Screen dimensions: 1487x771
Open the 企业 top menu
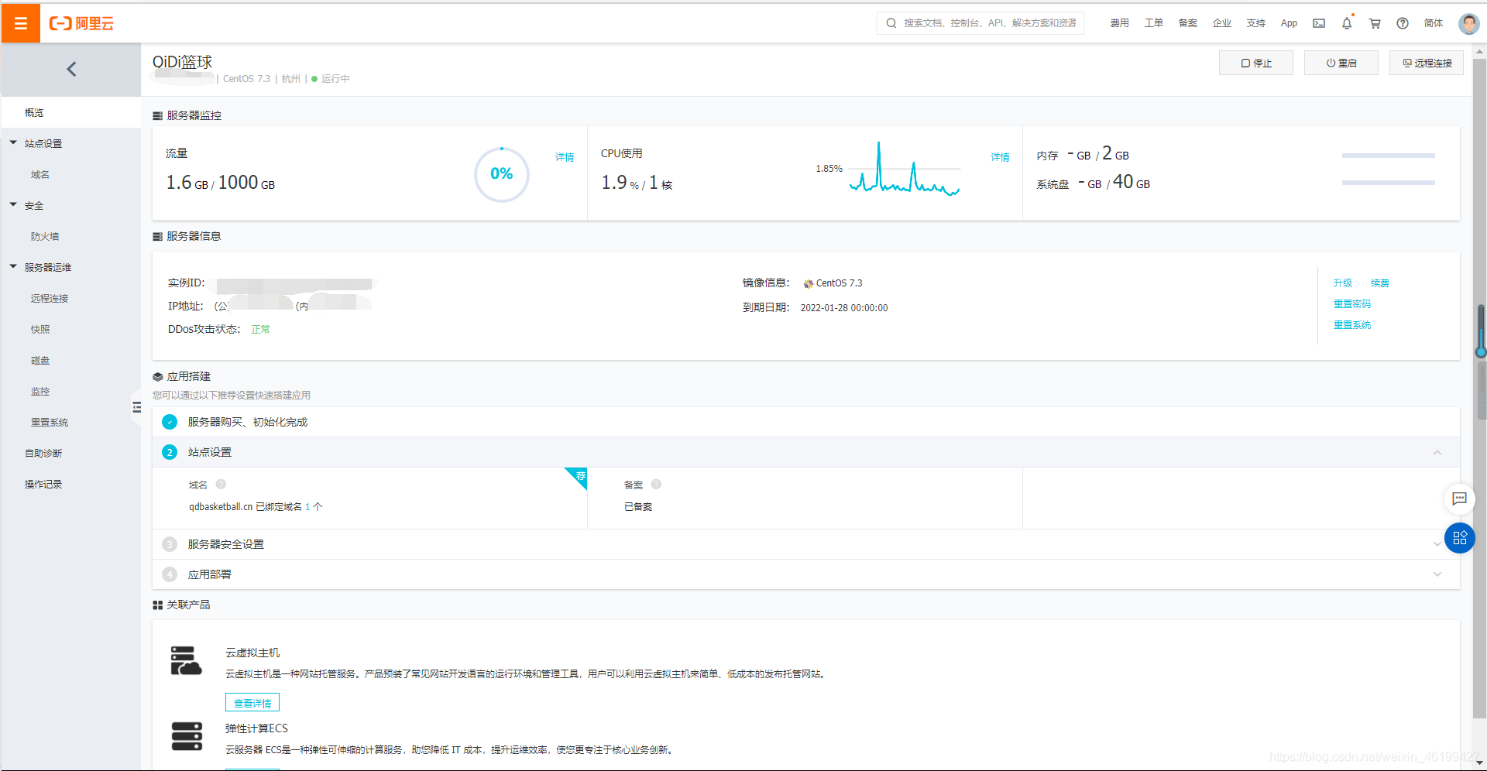coord(1221,23)
